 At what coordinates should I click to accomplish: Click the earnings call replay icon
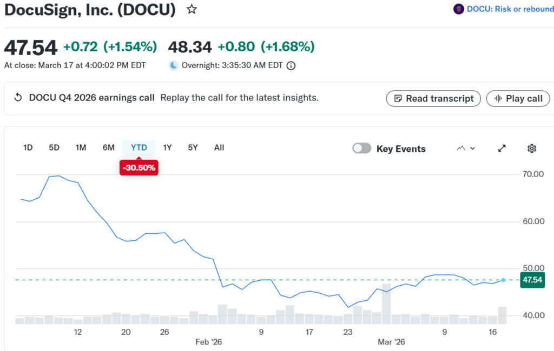click(18, 98)
